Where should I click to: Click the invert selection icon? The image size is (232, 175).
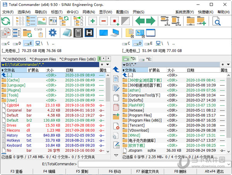click(x=125, y=21)
